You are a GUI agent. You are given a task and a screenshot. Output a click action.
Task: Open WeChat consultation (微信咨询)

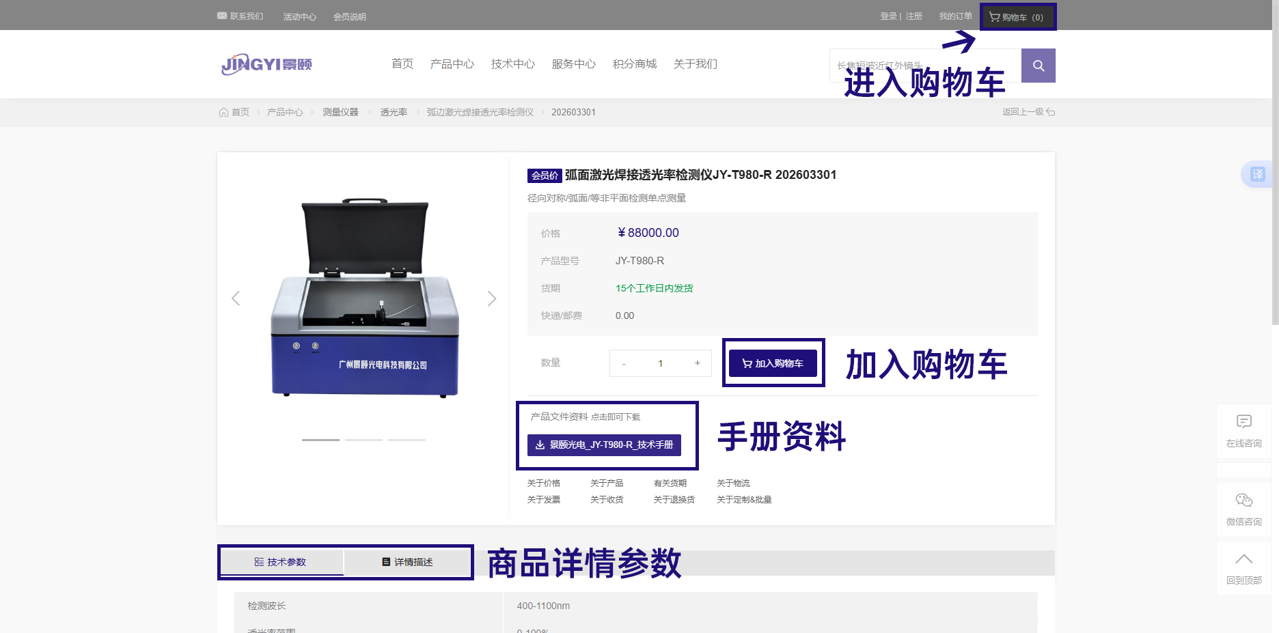tap(1243, 509)
